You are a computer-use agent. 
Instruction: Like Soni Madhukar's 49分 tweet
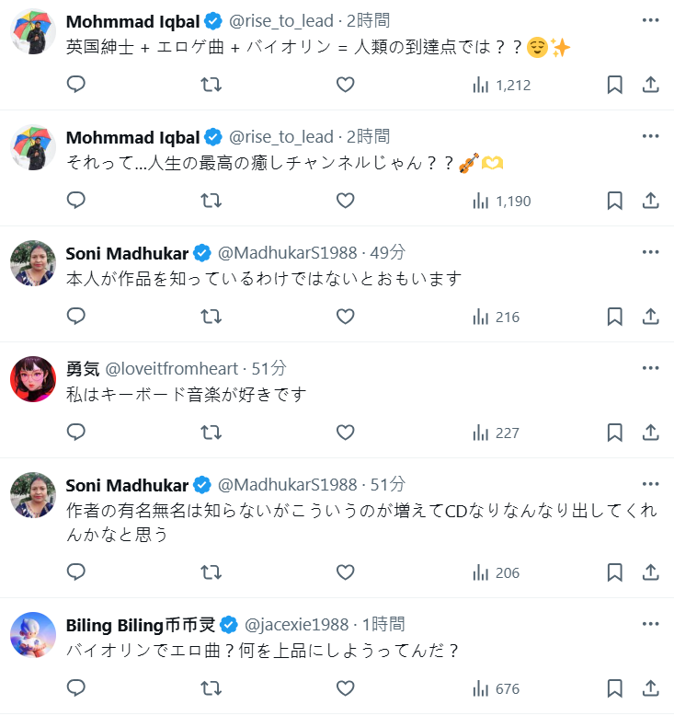[345, 317]
